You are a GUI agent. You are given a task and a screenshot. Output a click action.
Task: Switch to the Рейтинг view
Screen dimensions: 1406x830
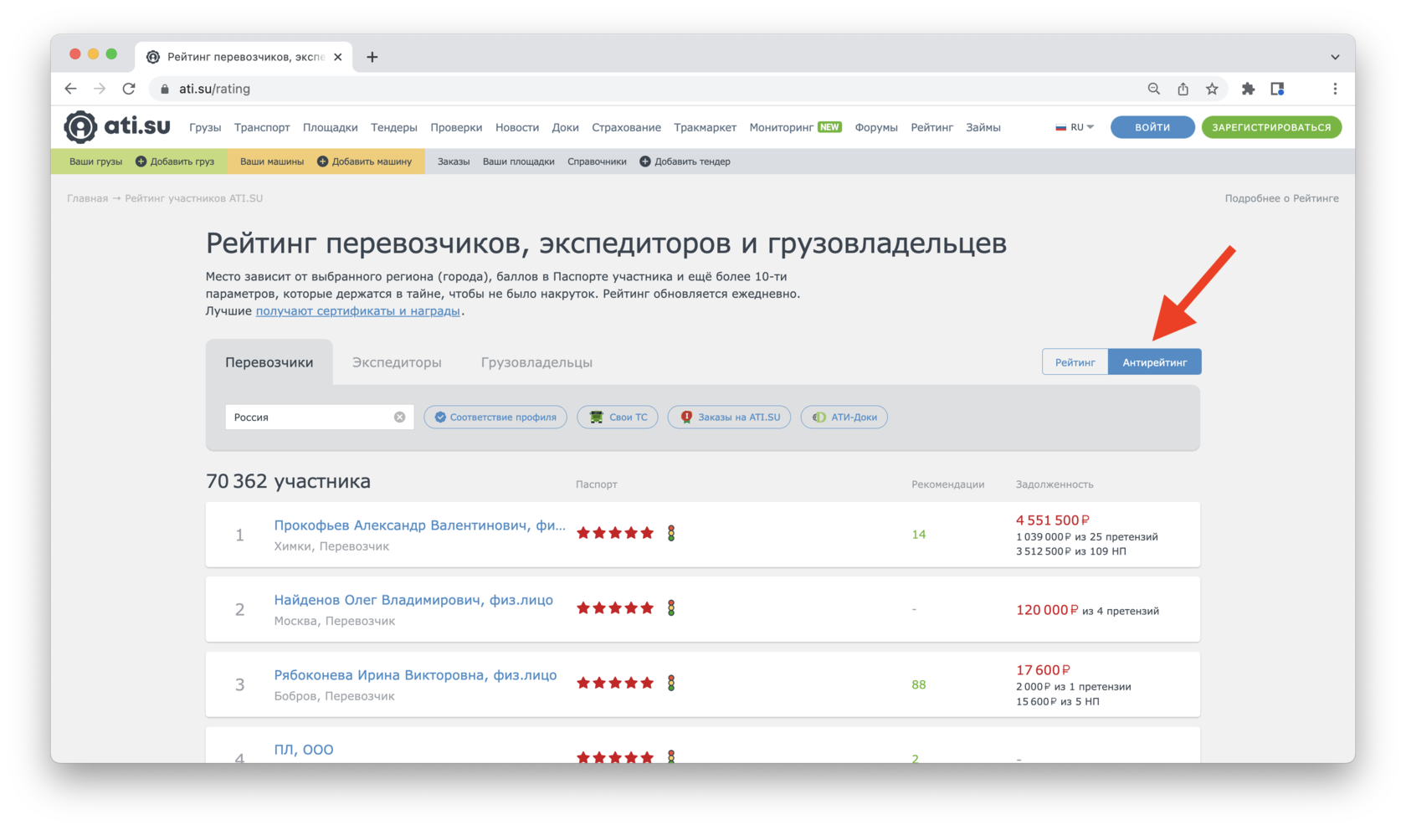coord(1075,362)
